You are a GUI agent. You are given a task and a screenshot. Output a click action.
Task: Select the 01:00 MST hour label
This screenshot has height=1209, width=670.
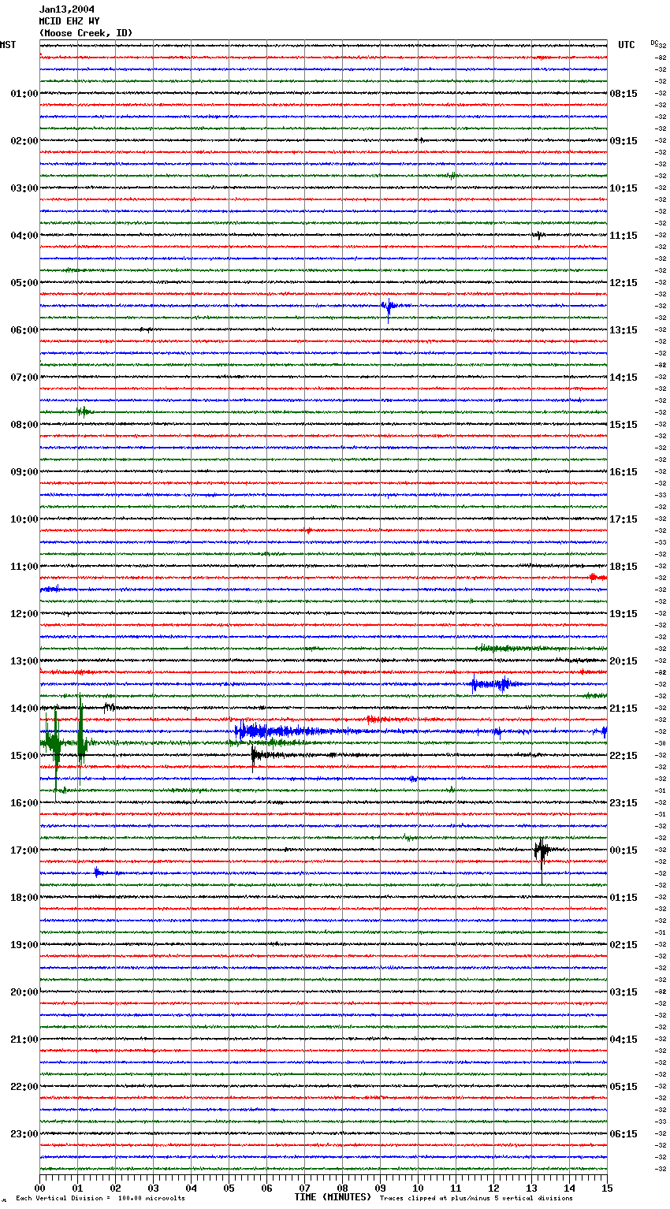pyautogui.click(x=24, y=94)
